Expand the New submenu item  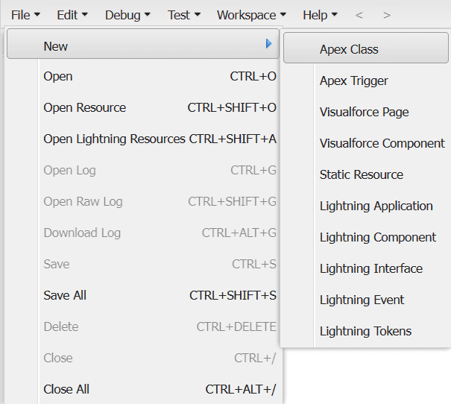(x=143, y=44)
